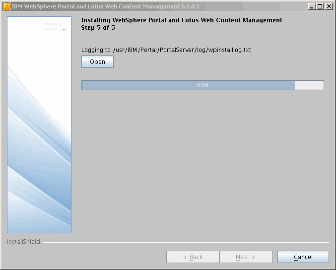This screenshot has width=336, height=270.
Task: Close the installer window with X
Action: pyautogui.click(x=328, y=6)
